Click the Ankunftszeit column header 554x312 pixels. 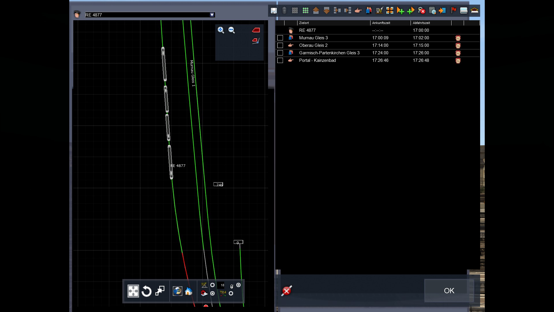[381, 23]
